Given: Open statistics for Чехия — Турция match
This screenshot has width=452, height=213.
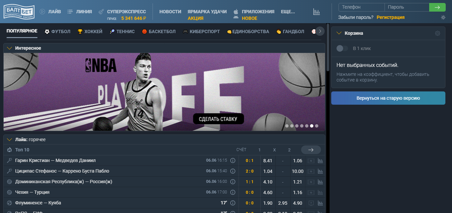Looking at the screenshot, I should point(320,192).
